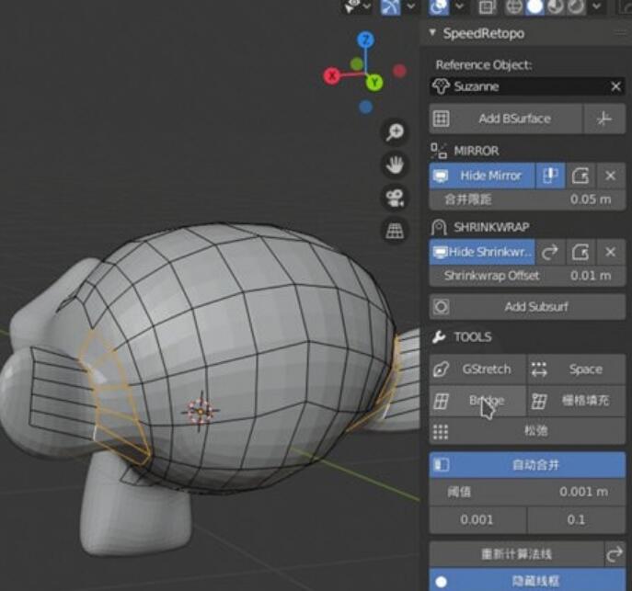Click the Add Subsurf button
The width and height of the screenshot is (632, 591).
[x=527, y=307]
